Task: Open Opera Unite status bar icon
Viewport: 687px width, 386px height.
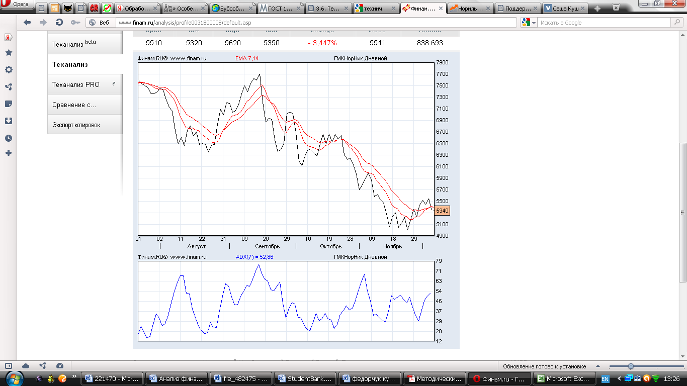Action: tap(43, 366)
